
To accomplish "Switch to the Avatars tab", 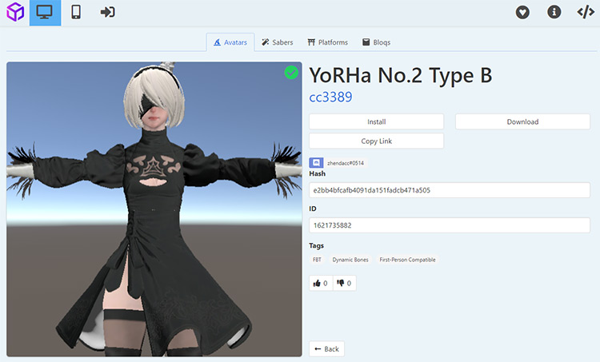I will coord(230,42).
